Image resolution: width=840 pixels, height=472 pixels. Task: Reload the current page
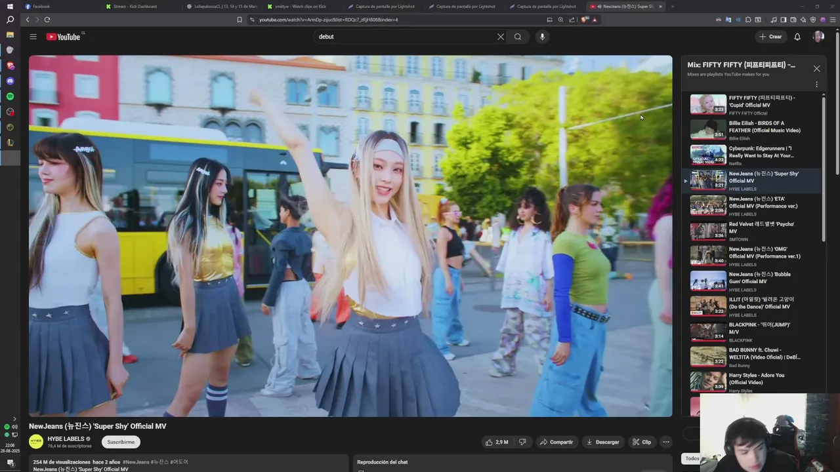coord(47,20)
